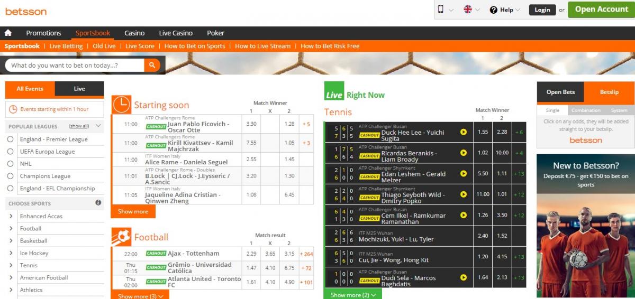Select odds 2.29 for Ajax win
The image size is (635, 299).
tap(251, 254)
